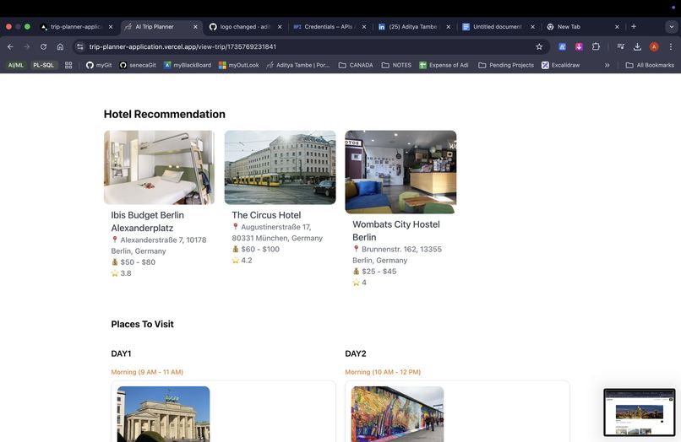The width and height of the screenshot is (681, 442).
Task: Show more bookmarks chevron
Action: point(607,65)
